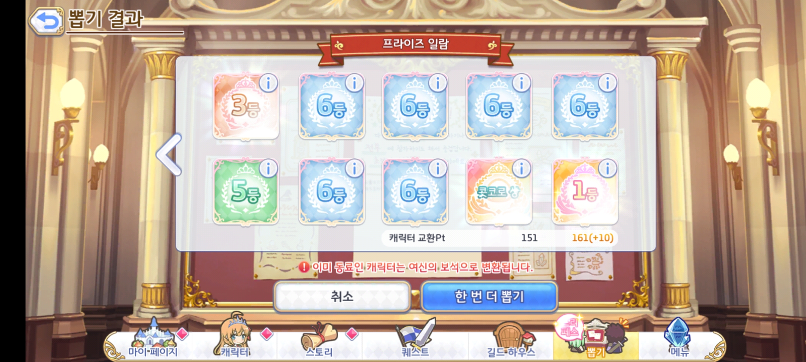
Task: Open info for the green 5등 prize card
Action: (x=268, y=168)
